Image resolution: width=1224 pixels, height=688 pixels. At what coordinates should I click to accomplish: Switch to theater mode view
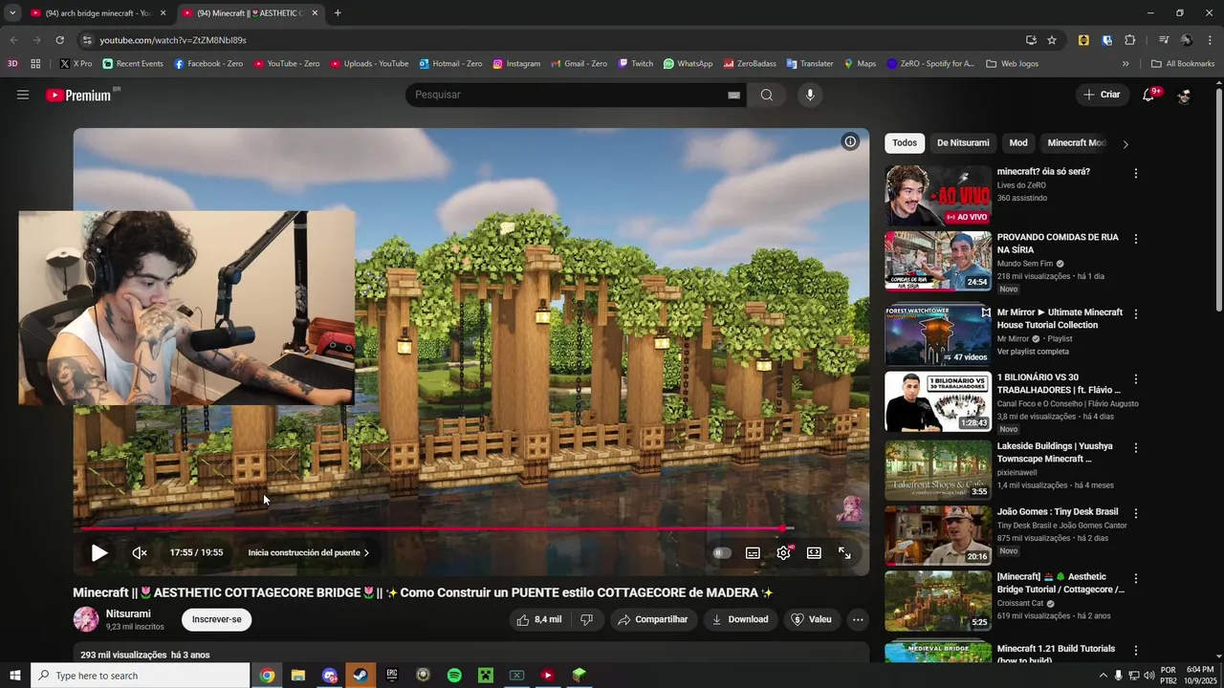[814, 552]
